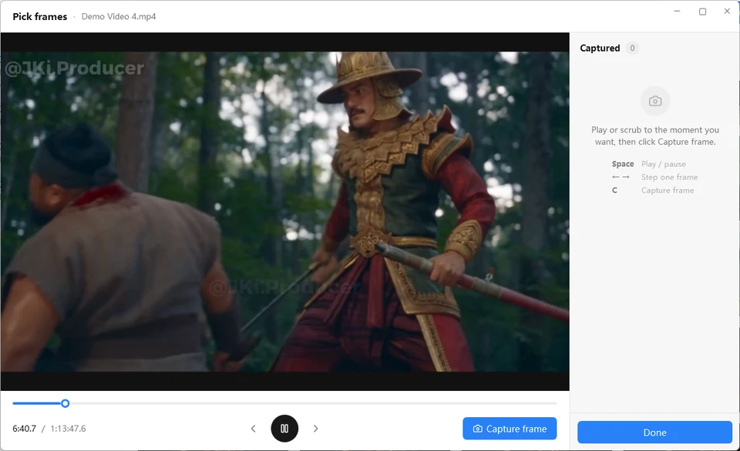Screen dimensions: 740x451
Task: Click the Step one frame hint text
Action: [x=669, y=177]
